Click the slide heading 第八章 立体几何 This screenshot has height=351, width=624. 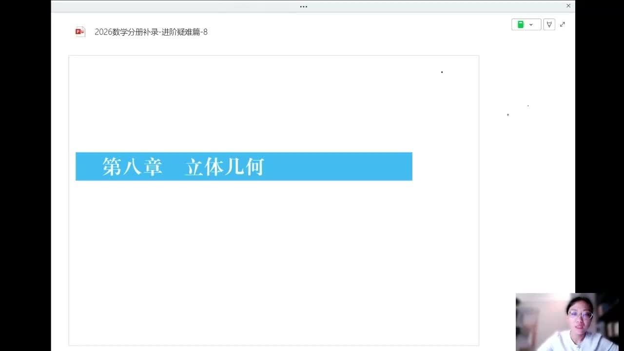click(183, 167)
